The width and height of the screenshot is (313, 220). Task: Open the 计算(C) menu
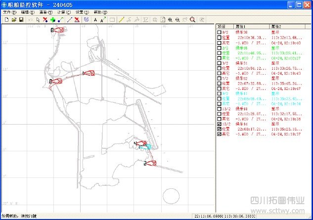pyautogui.click(x=64, y=12)
